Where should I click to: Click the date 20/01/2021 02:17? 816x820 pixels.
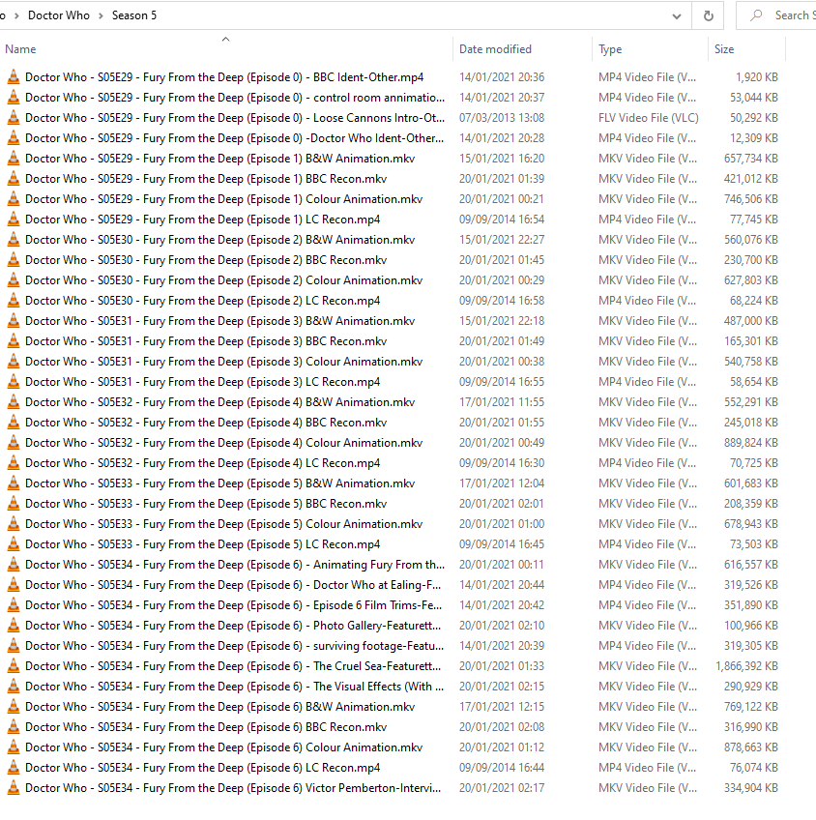point(502,788)
